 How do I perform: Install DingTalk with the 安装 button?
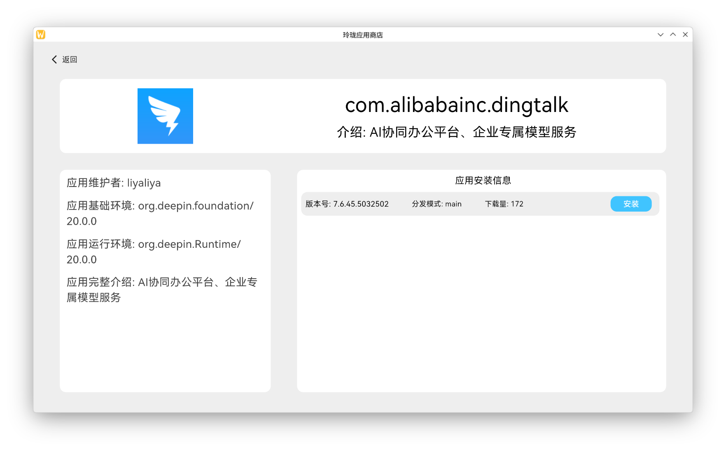click(631, 204)
